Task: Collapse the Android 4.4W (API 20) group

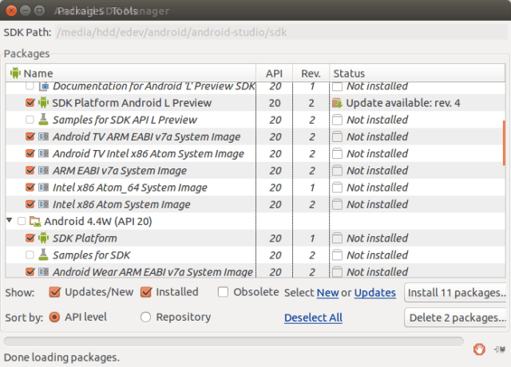Action: click(x=10, y=220)
